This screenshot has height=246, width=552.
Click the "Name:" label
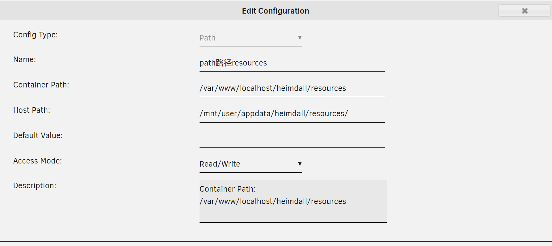pos(25,59)
